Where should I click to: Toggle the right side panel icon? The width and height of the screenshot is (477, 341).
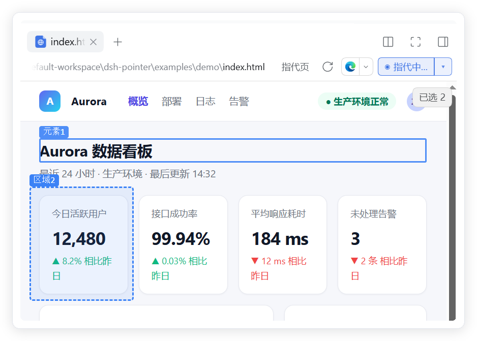(443, 42)
